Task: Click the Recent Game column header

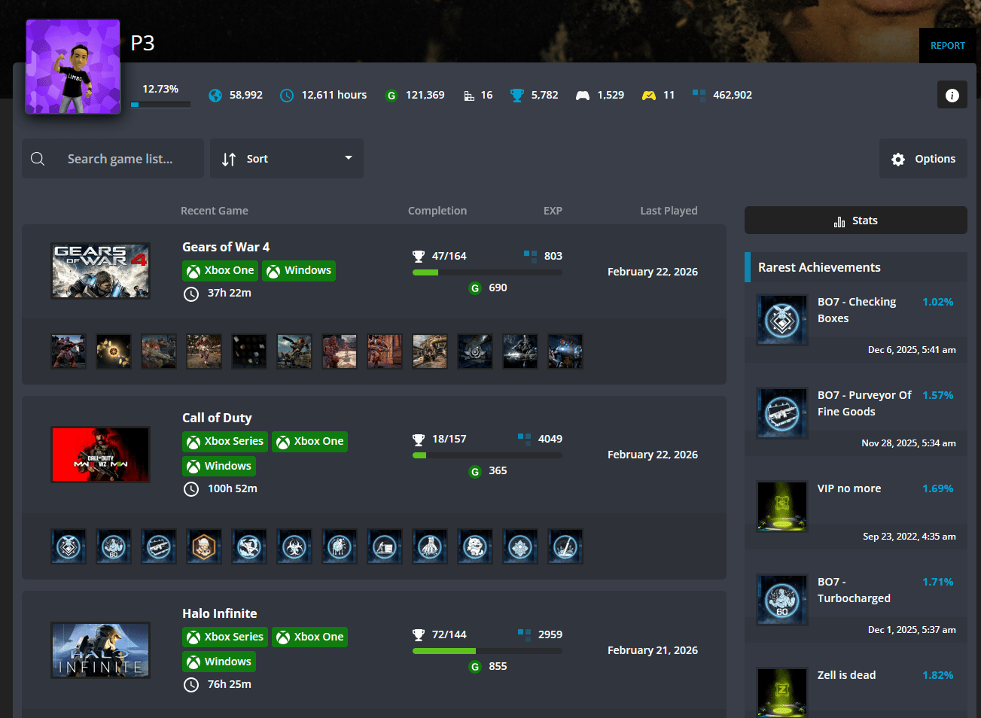Action: (x=215, y=211)
